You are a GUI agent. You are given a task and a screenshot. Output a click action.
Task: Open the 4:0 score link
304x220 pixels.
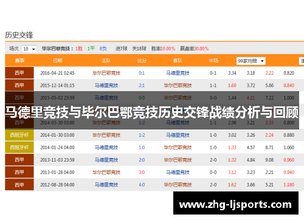point(142,185)
